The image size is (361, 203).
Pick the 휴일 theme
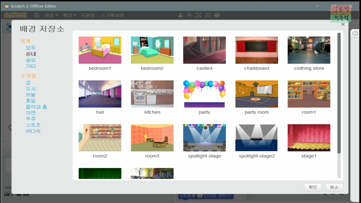tap(31, 101)
